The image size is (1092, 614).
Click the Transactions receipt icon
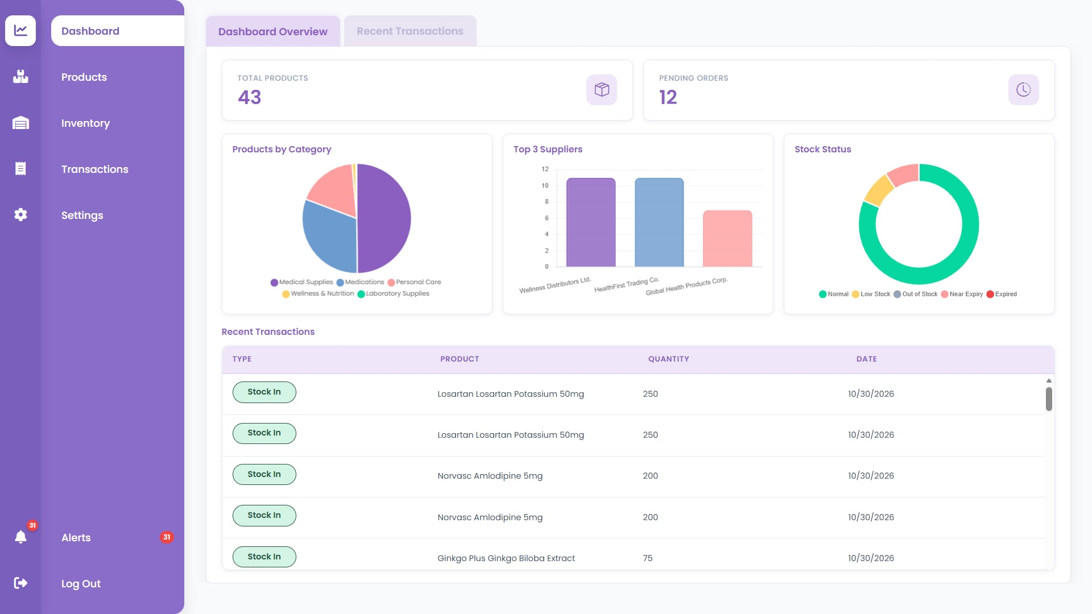point(20,169)
